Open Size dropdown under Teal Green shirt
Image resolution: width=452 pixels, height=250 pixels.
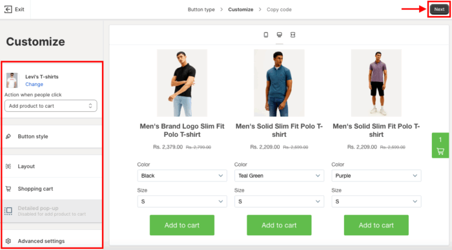point(279,202)
